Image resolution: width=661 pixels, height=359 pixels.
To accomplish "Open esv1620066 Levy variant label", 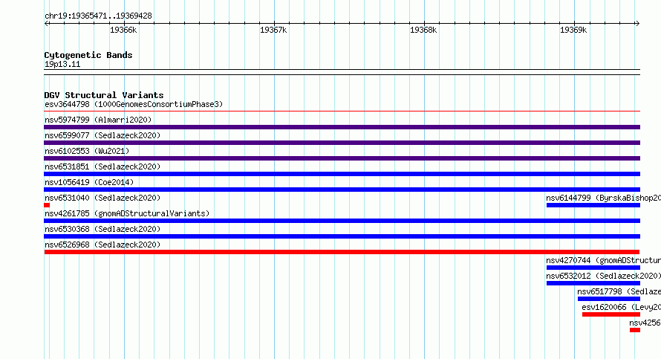I will [x=621, y=307].
